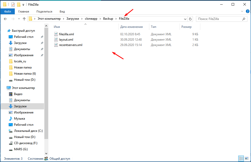Switch to the Вид ribbon tab
The height and width of the screenshot is (162, 251).
(62, 11)
